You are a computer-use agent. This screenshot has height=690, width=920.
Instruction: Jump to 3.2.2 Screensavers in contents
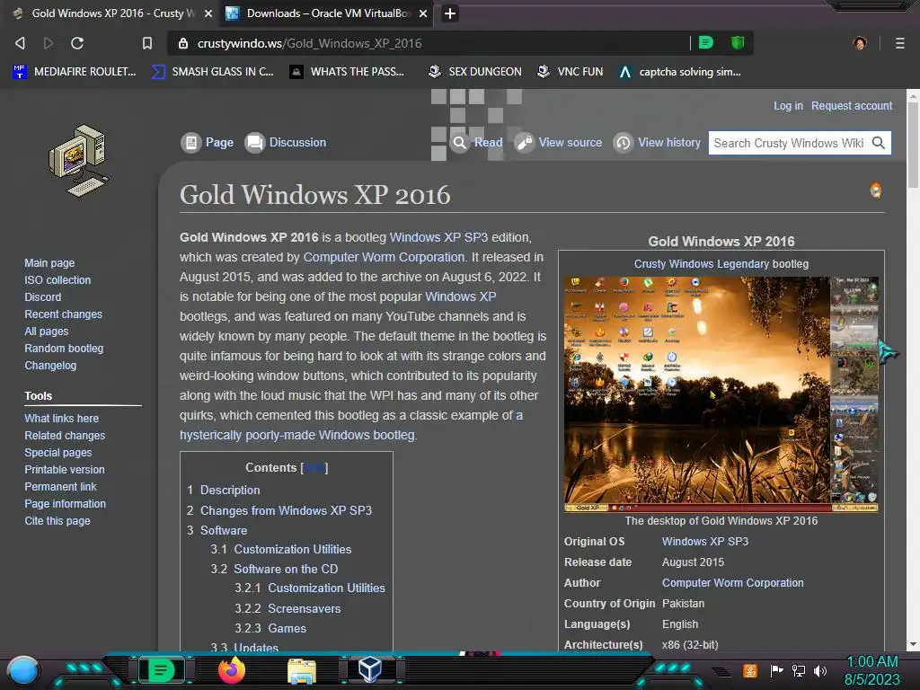pos(304,608)
